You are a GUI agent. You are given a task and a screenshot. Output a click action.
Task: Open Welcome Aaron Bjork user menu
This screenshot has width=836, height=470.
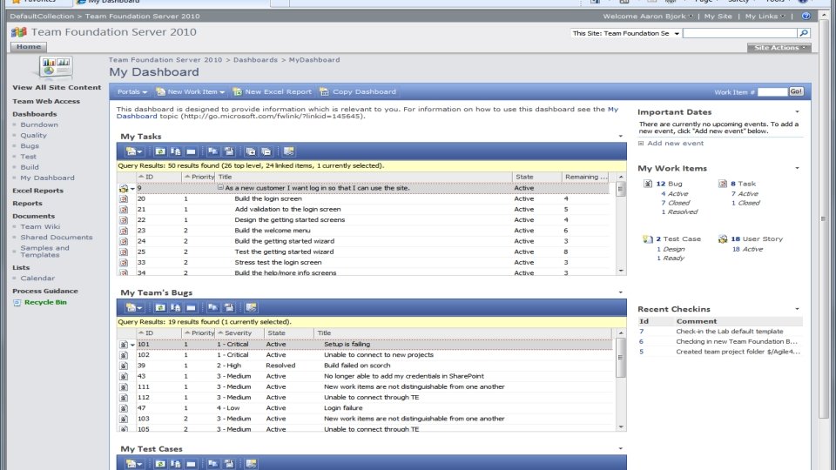tap(648, 16)
